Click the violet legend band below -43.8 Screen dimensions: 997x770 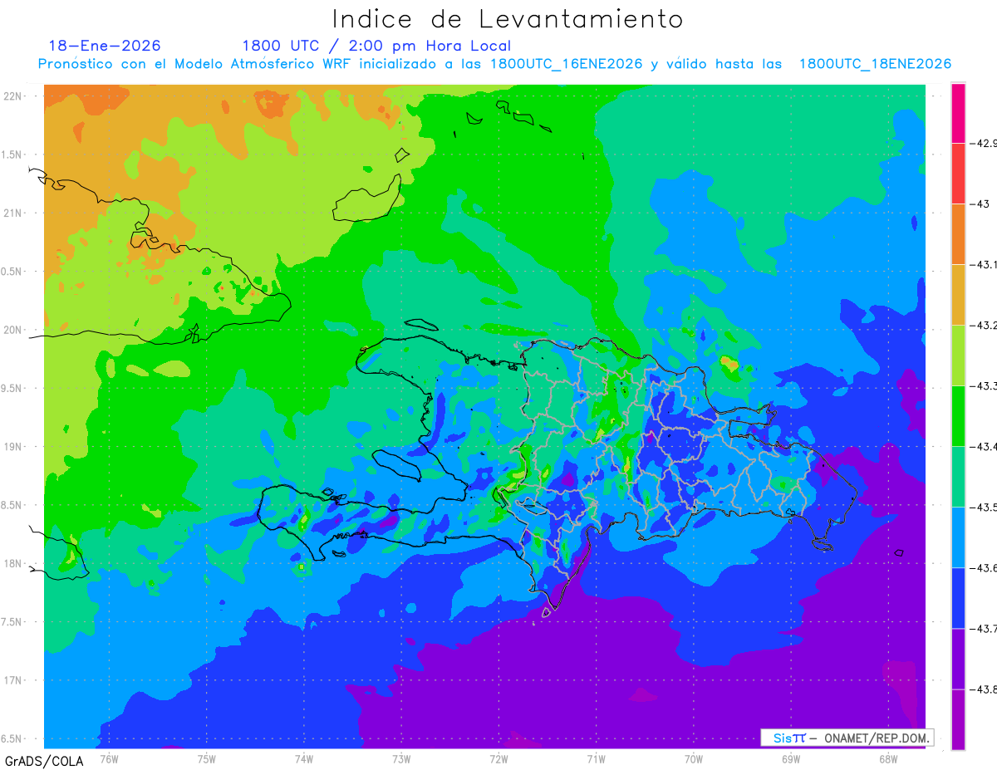click(958, 719)
